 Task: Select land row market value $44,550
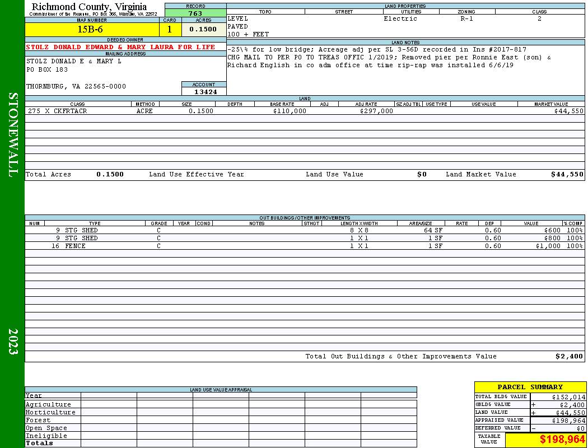568,111
